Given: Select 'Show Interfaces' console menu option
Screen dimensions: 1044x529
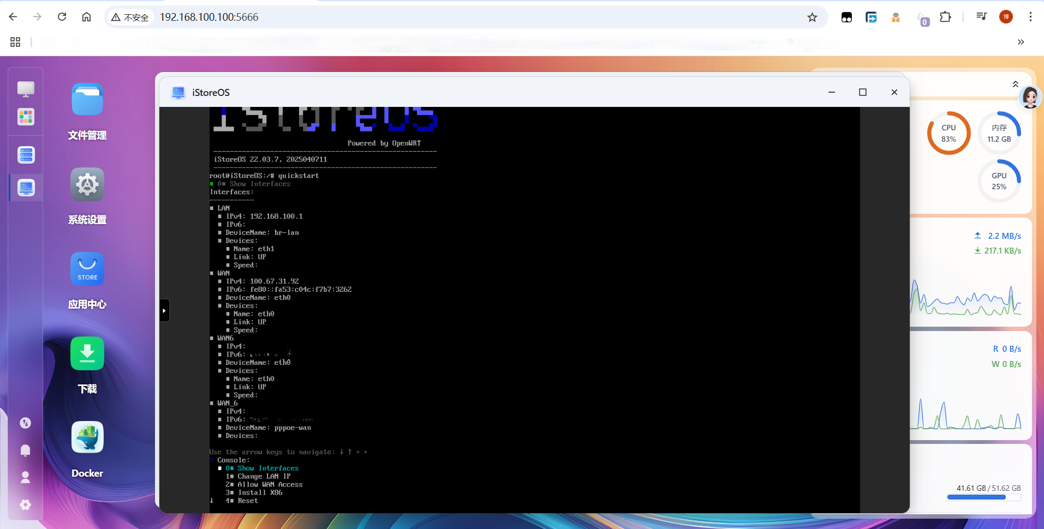Looking at the screenshot, I should [262, 468].
